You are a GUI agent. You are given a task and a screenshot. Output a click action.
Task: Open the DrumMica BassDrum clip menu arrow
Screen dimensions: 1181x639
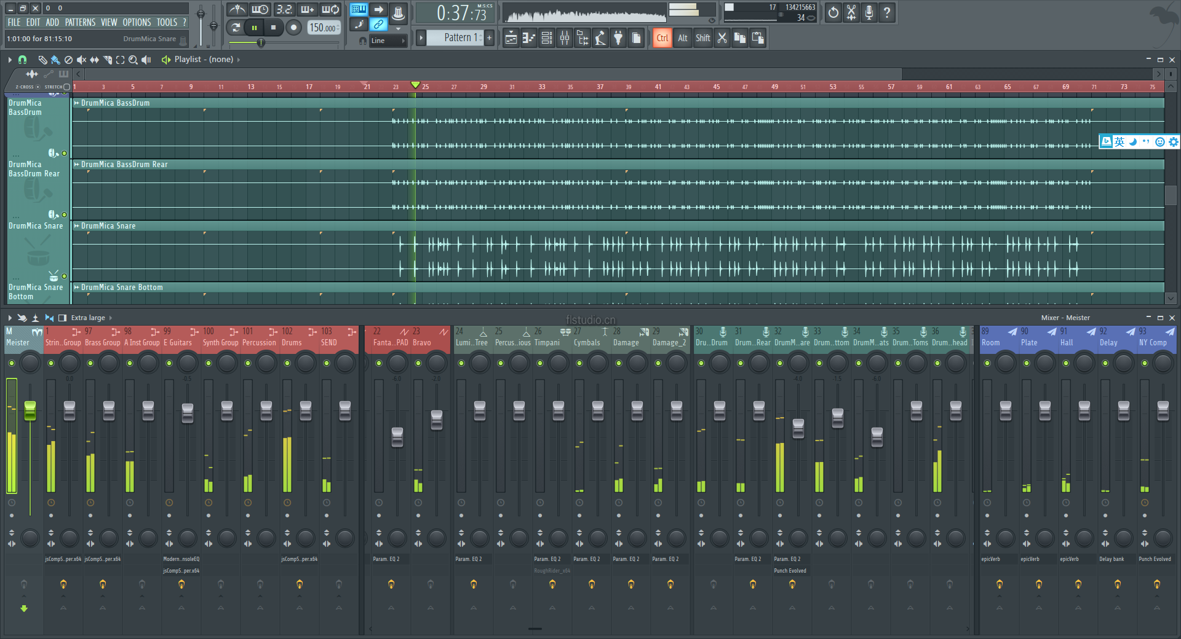(77, 103)
